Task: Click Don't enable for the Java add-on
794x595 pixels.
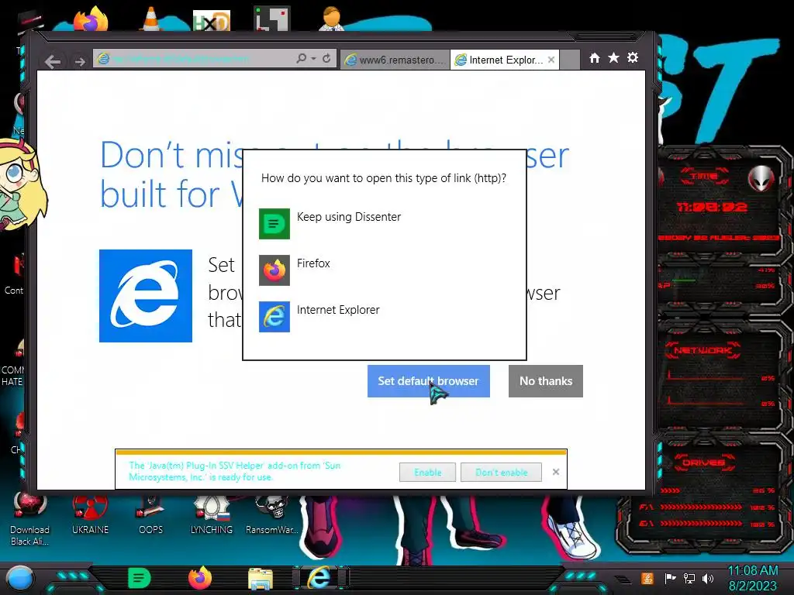Action: click(502, 472)
